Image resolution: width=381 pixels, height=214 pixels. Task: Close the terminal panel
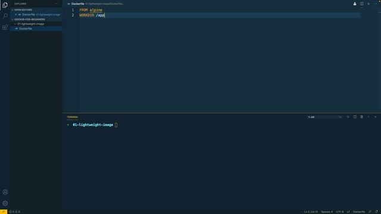coord(376,117)
